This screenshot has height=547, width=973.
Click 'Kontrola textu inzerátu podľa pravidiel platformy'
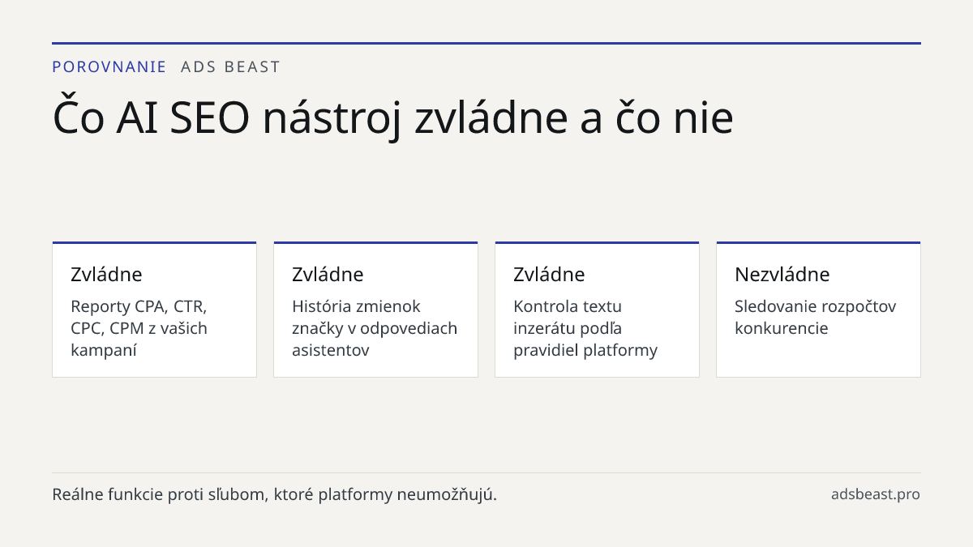point(585,328)
